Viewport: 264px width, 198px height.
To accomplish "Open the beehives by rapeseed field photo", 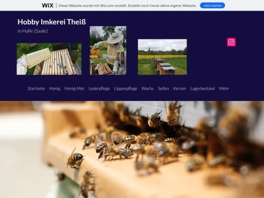I will (162, 57).
